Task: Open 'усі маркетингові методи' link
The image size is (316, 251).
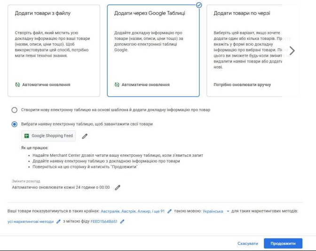Action: click(31, 221)
